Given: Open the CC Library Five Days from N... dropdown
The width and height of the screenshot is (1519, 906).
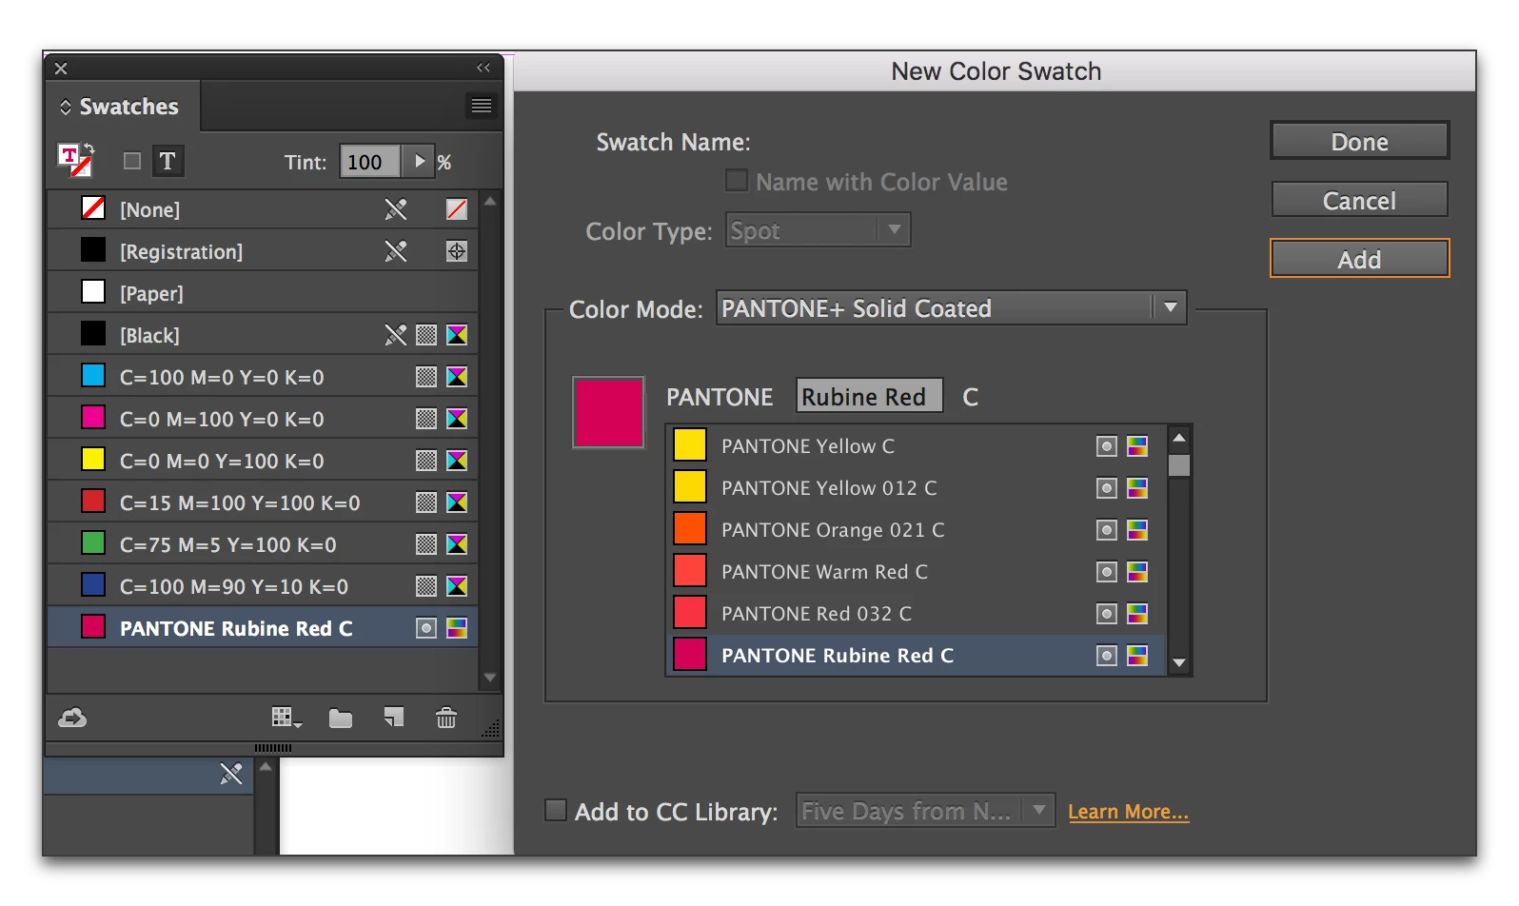Looking at the screenshot, I should (x=925, y=811).
